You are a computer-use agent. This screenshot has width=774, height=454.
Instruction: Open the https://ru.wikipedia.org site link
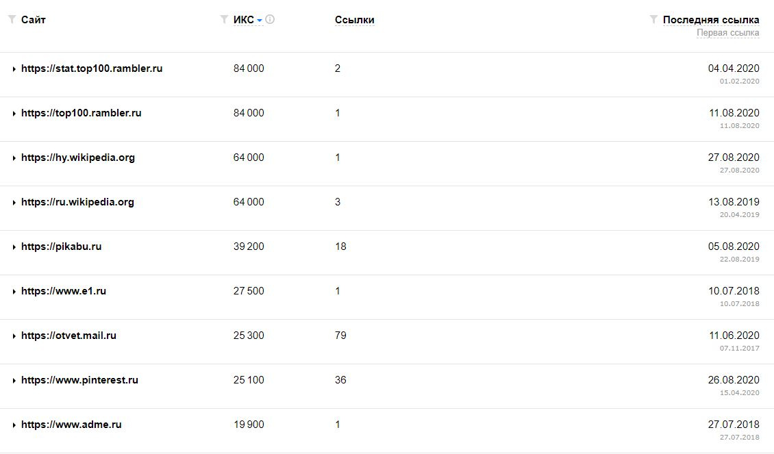pyautogui.click(x=77, y=202)
